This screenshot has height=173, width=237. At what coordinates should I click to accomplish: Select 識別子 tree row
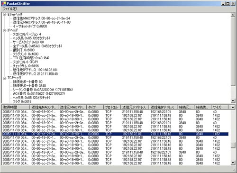[24, 50]
